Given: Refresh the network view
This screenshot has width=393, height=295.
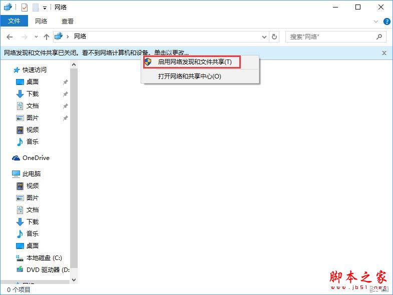Looking at the screenshot, I should click(x=274, y=37).
